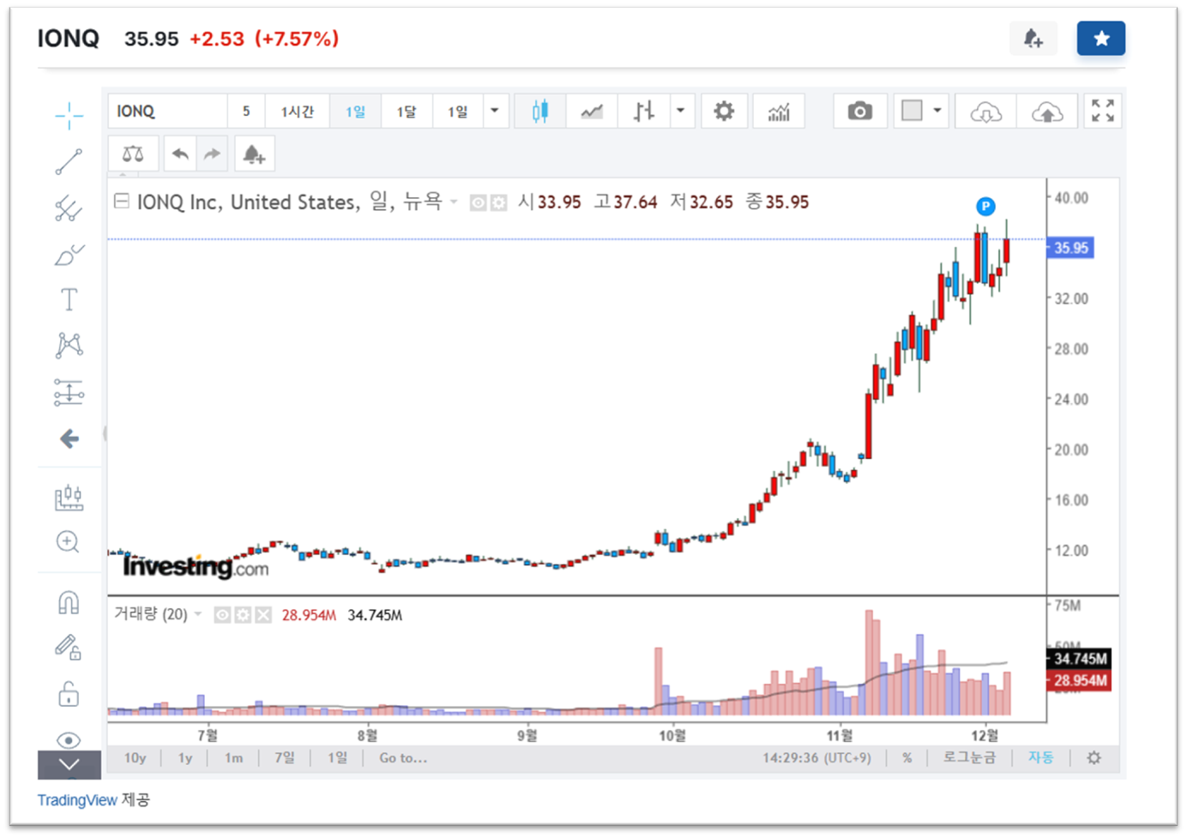The image size is (1187, 838).
Task: Select the 5 minute interval
Action: tap(246, 112)
